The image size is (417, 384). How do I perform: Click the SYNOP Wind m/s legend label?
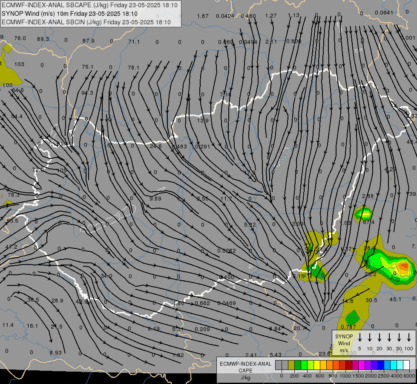344,343
